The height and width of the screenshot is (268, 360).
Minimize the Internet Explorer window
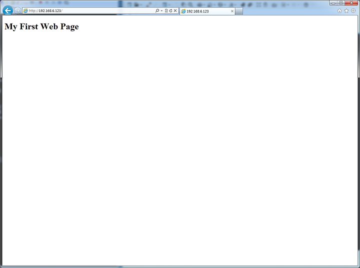[x=333, y=3]
